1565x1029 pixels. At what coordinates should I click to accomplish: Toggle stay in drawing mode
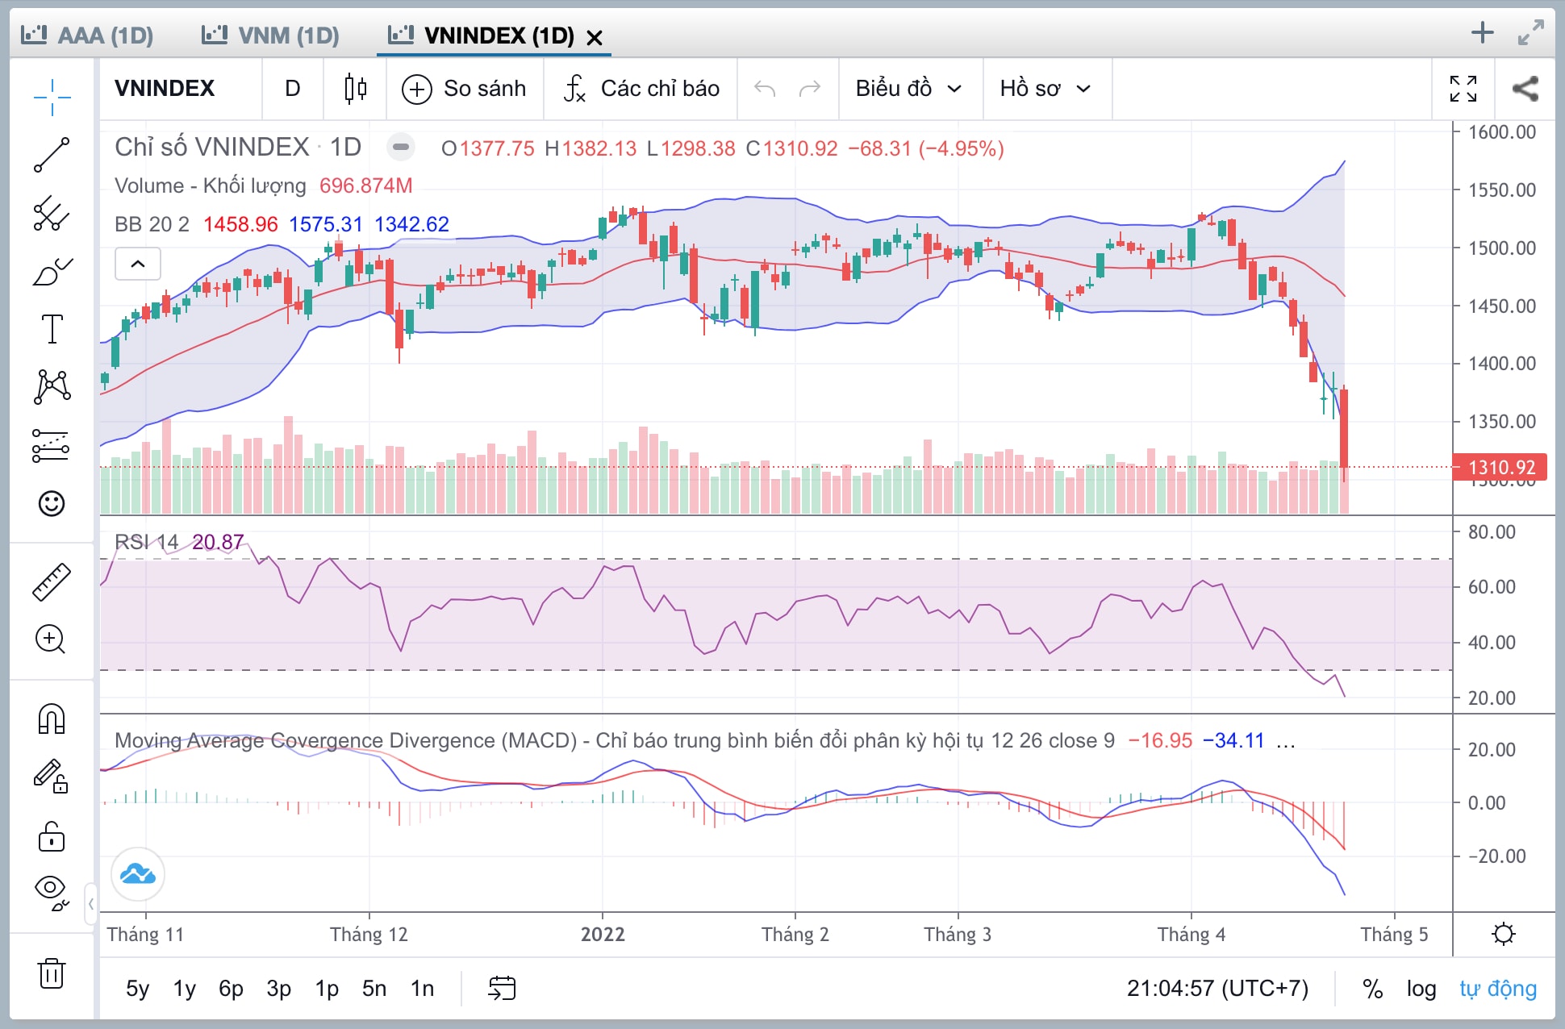click(52, 777)
